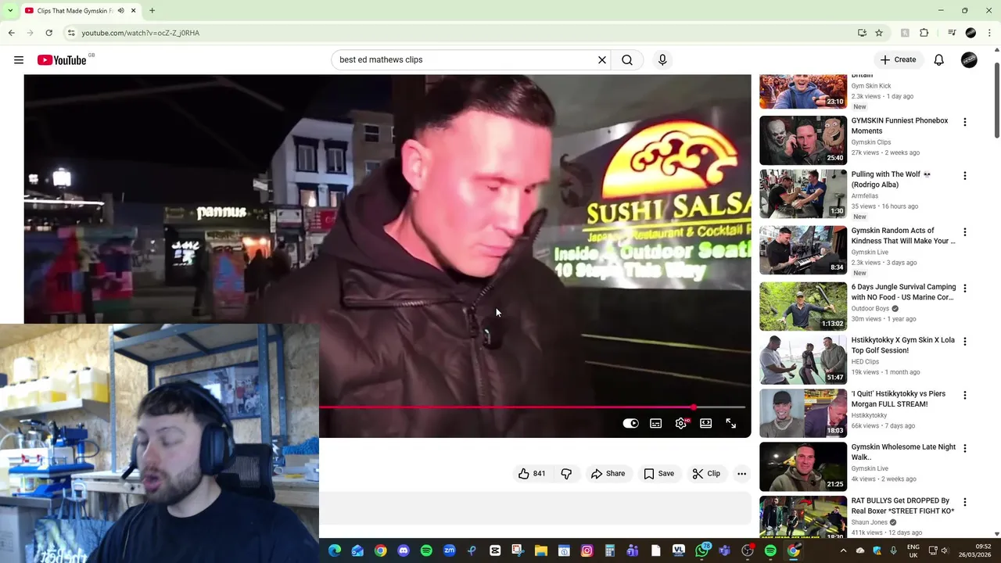View site information icon in address bar

tap(71, 33)
